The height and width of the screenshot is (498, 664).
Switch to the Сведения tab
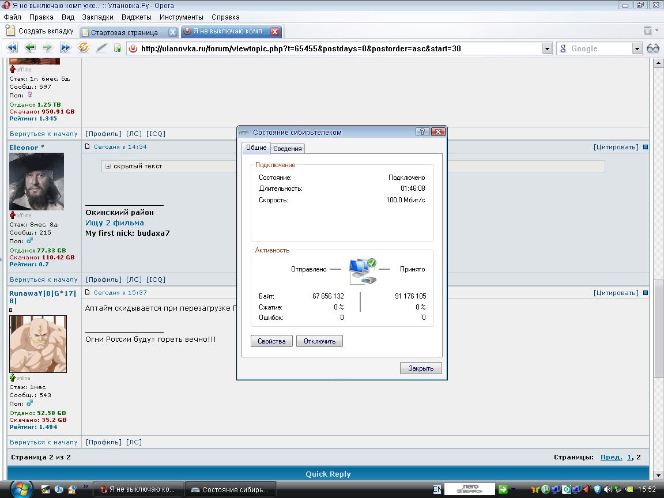287,149
